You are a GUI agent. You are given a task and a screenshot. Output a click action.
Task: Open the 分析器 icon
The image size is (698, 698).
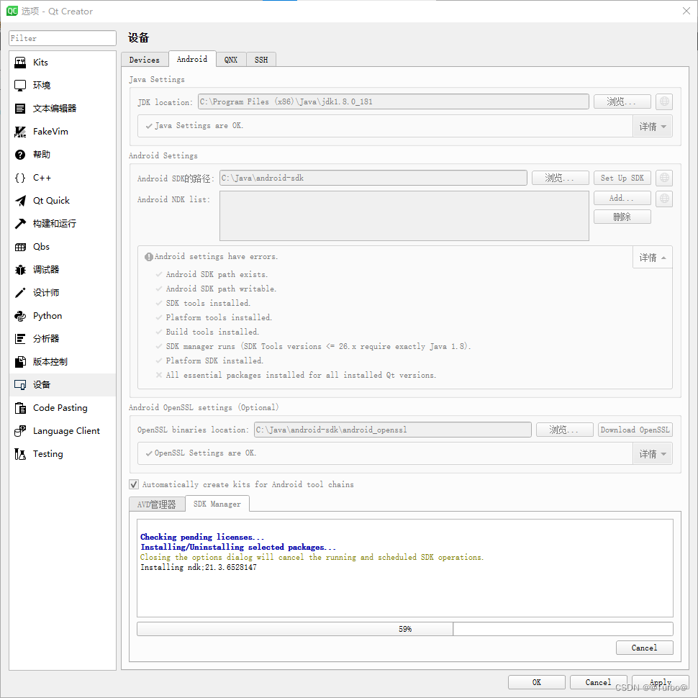coord(20,339)
